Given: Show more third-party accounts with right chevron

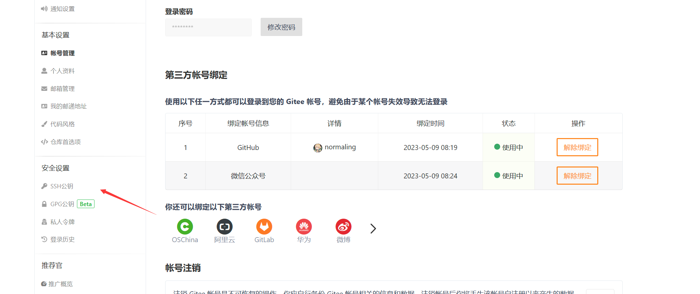Looking at the screenshot, I should click(x=373, y=229).
